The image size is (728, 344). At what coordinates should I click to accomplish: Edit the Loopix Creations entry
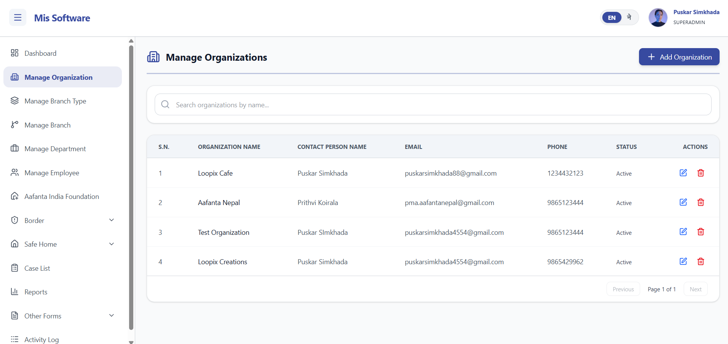683,262
